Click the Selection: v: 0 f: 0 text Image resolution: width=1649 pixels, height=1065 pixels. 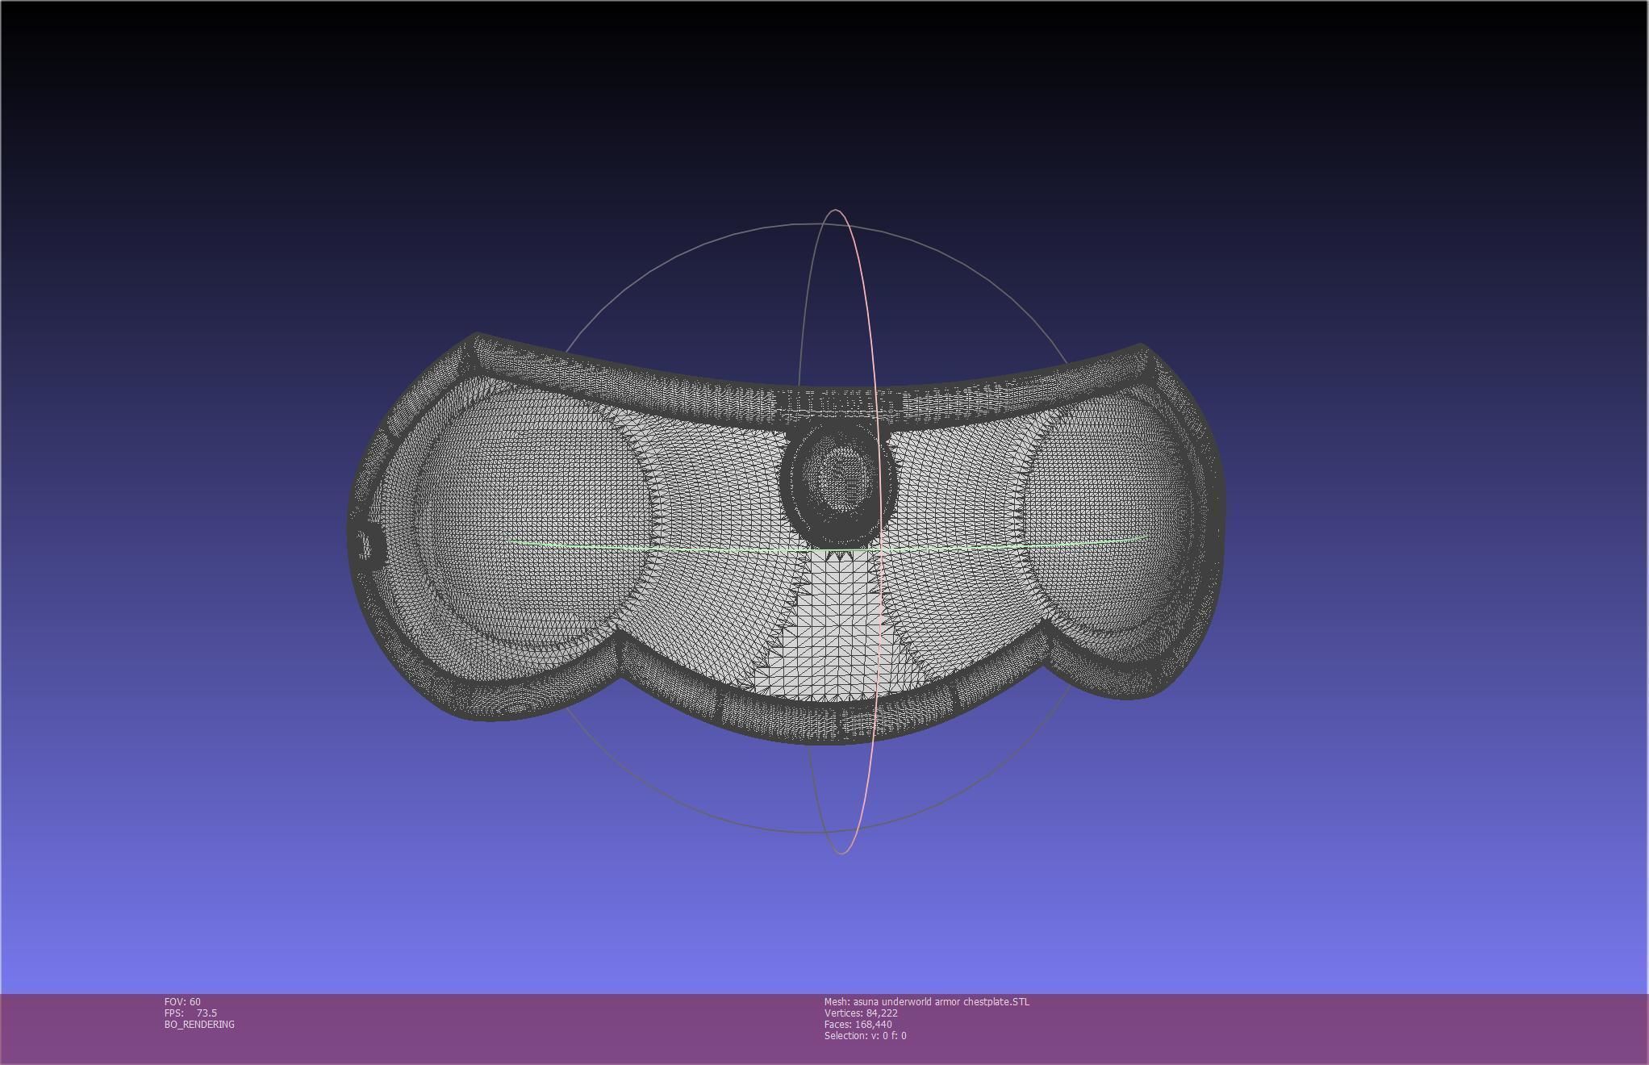(865, 1036)
